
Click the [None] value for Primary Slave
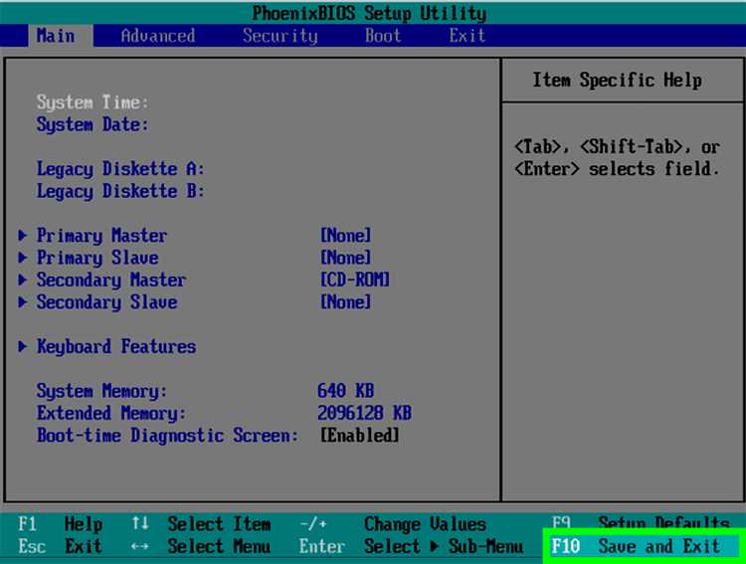tap(345, 258)
